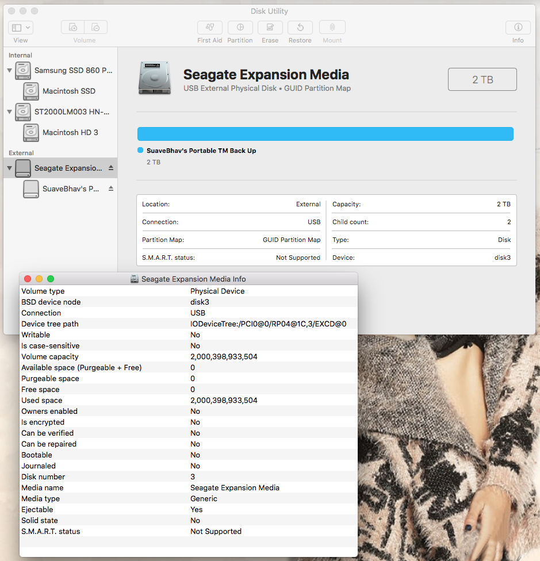This screenshot has width=540, height=561.
Task: Close the Seagate Expansion Media Info window
Action: tap(28, 279)
